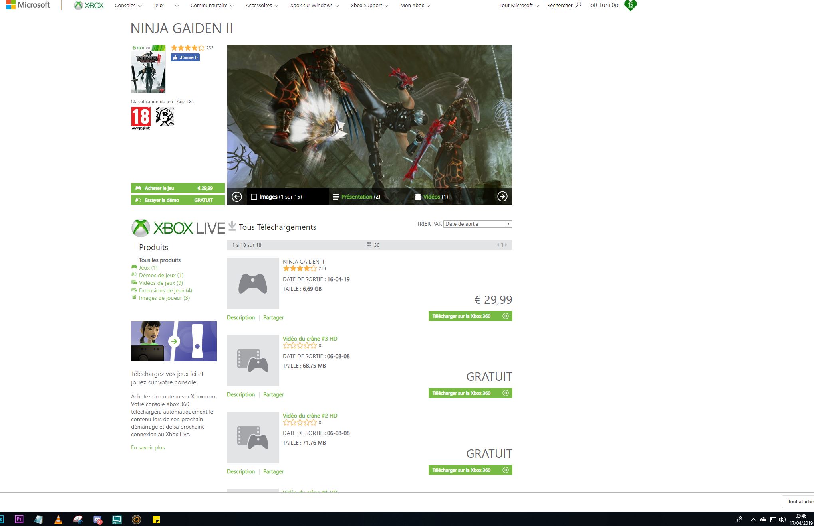814x526 pixels.
Task: Click the Ninja Gaiden II box art
Action: coord(148,69)
